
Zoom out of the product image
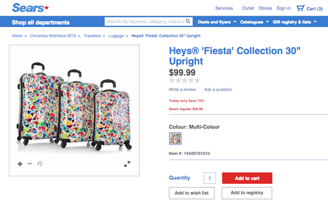click(30, 164)
